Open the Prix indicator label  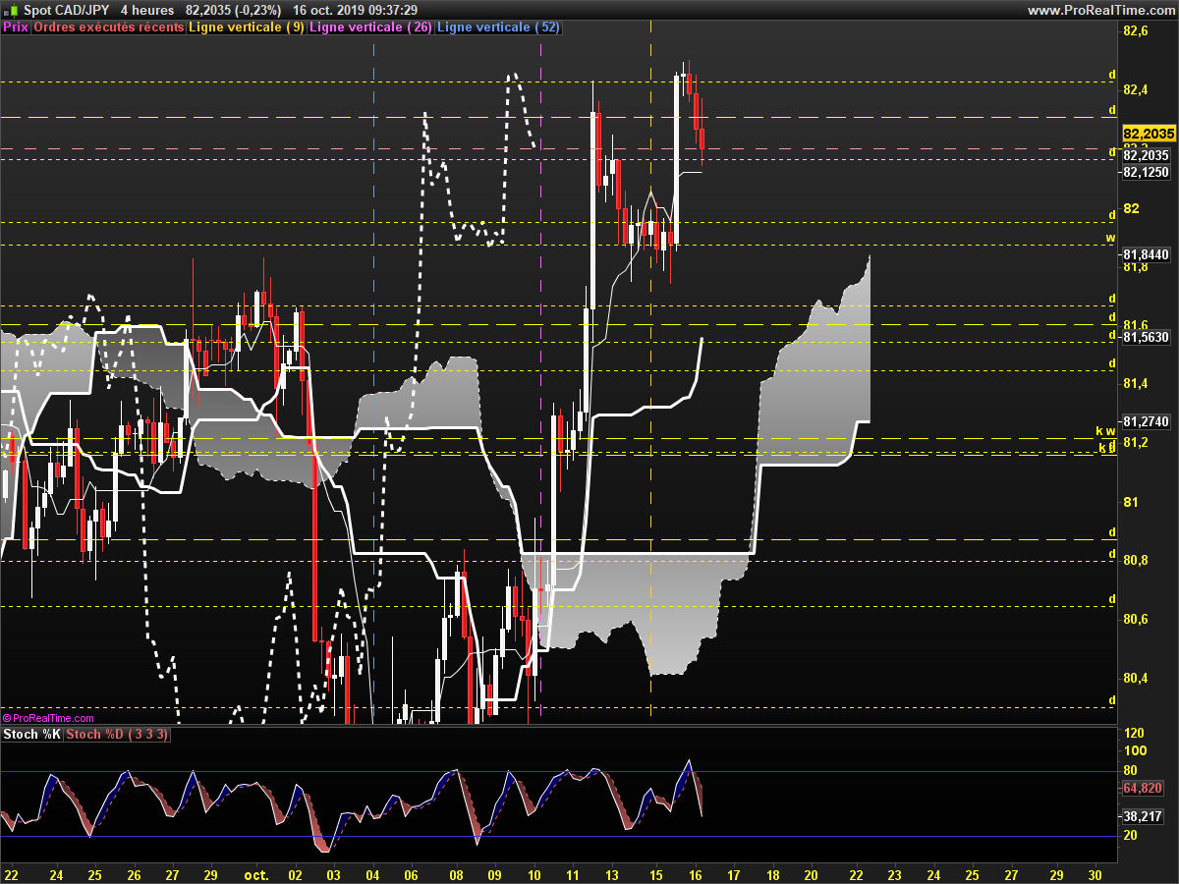[16, 28]
